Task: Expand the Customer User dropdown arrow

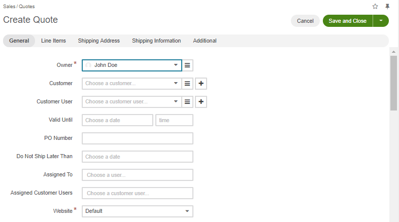Action: click(176, 101)
